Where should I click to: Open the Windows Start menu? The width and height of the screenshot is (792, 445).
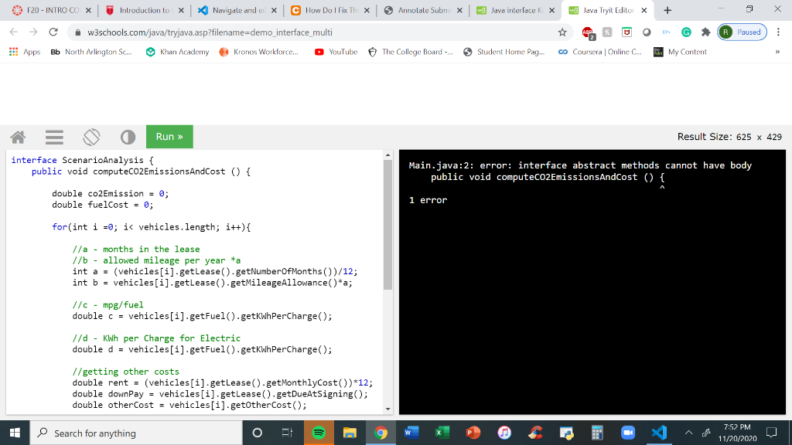pyautogui.click(x=15, y=433)
